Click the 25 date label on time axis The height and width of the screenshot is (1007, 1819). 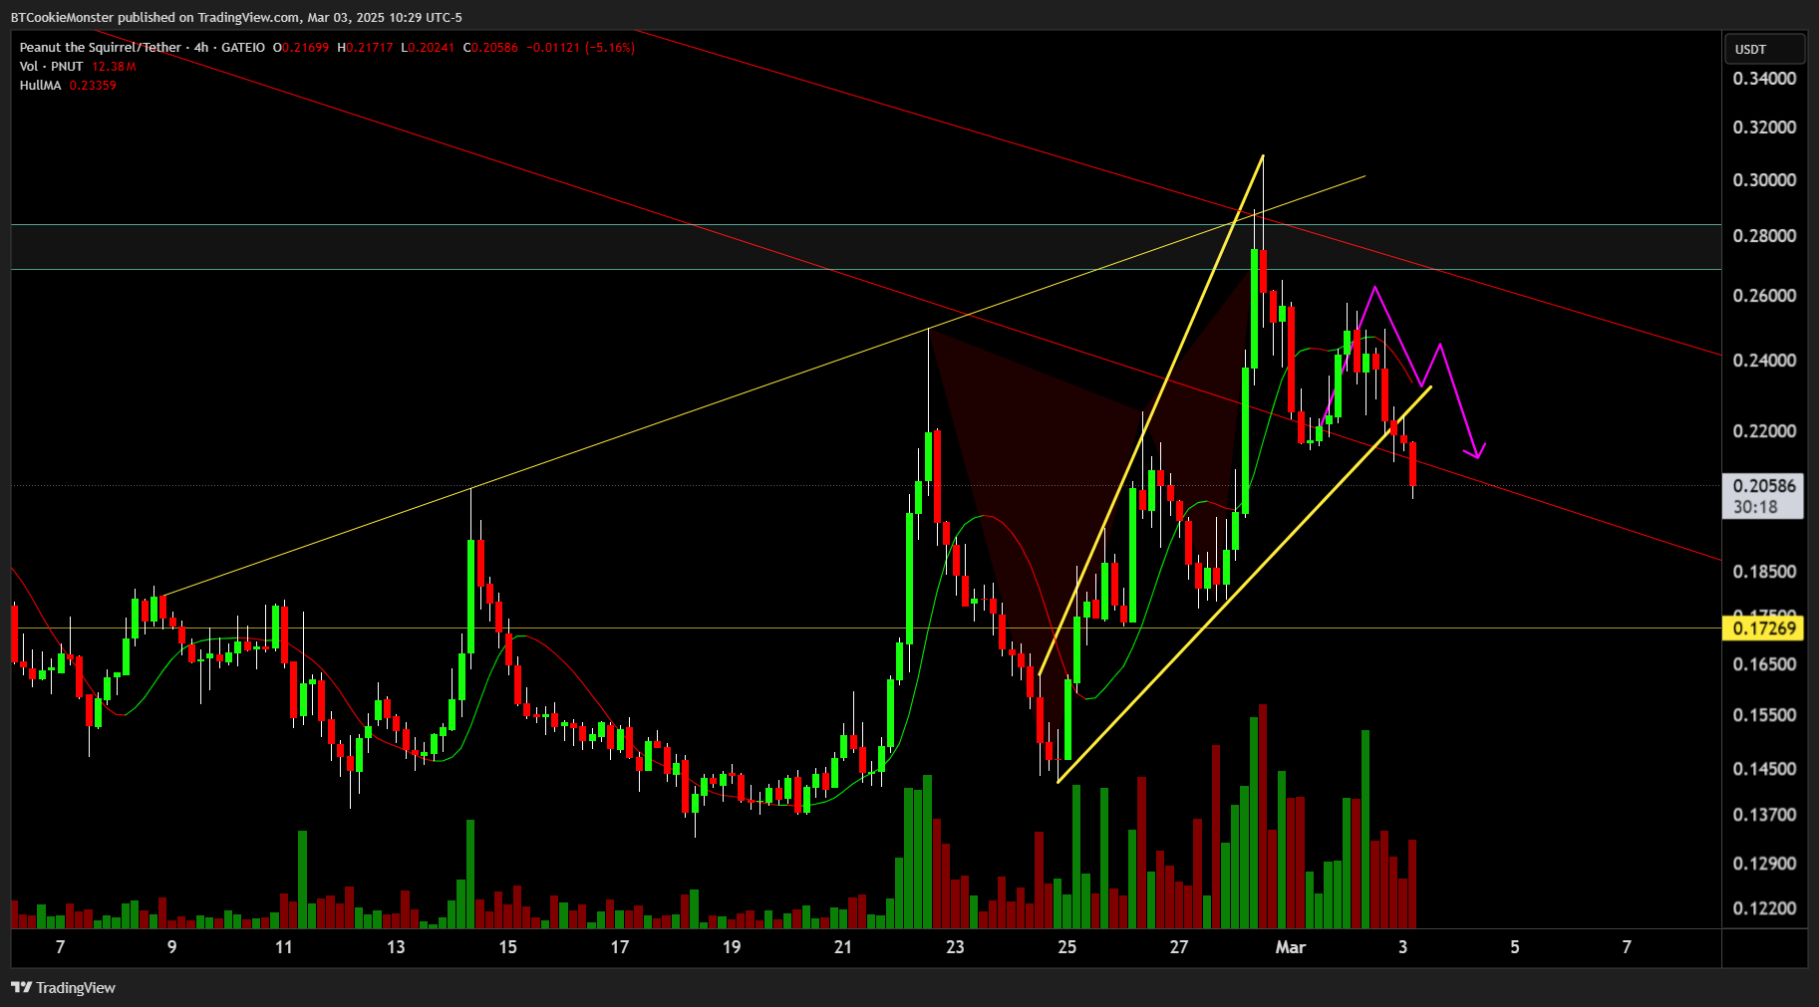pyautogui.click(x=1066, y=946)
